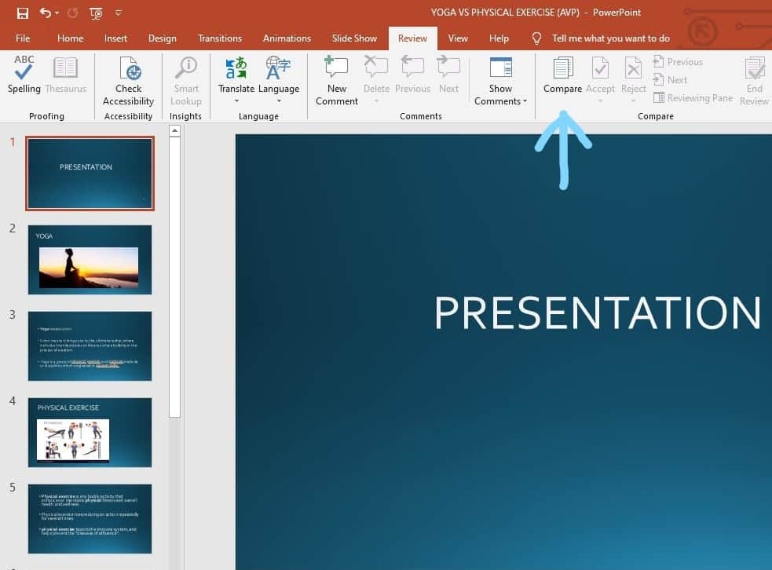Click Next under Compare group
Screen dimensions: 772x570
[x=673, y=79]
